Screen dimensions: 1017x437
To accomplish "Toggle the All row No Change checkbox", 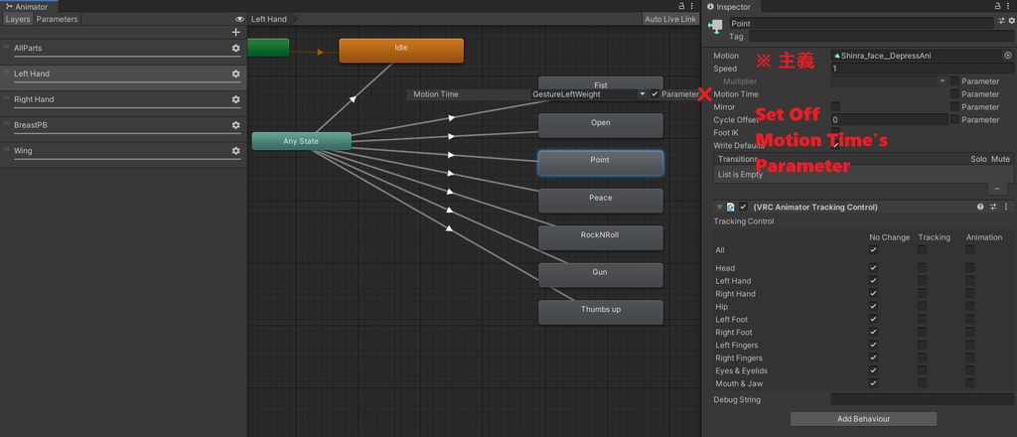I will [873, 249].
